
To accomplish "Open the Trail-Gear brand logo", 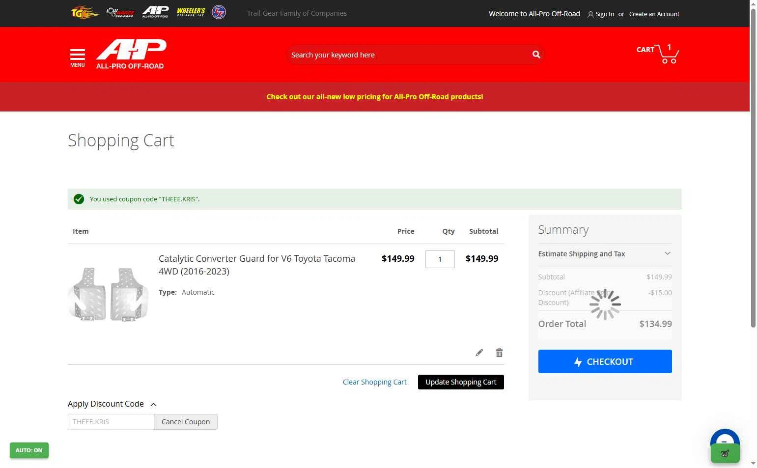I will 85,12.
